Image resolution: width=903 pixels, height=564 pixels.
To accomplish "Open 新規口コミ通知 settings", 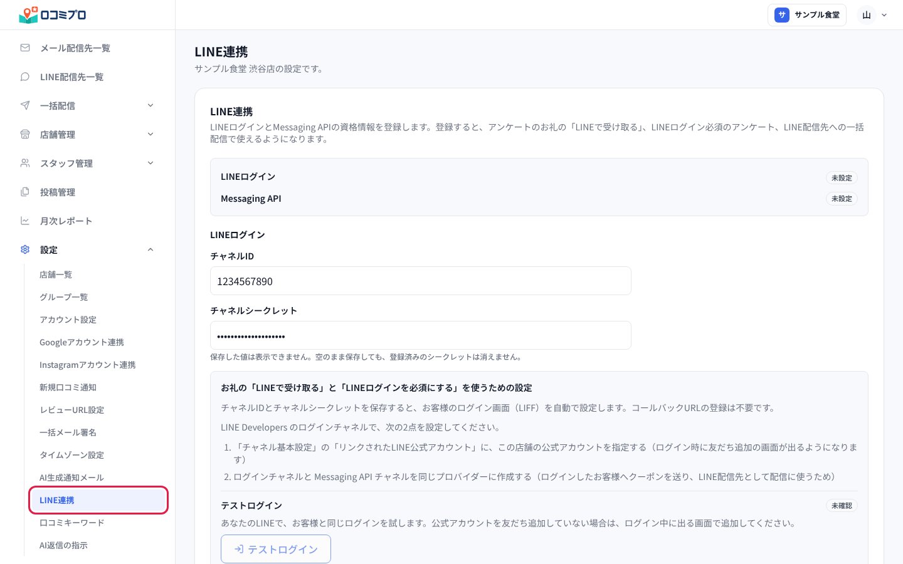I will point(68,387).
